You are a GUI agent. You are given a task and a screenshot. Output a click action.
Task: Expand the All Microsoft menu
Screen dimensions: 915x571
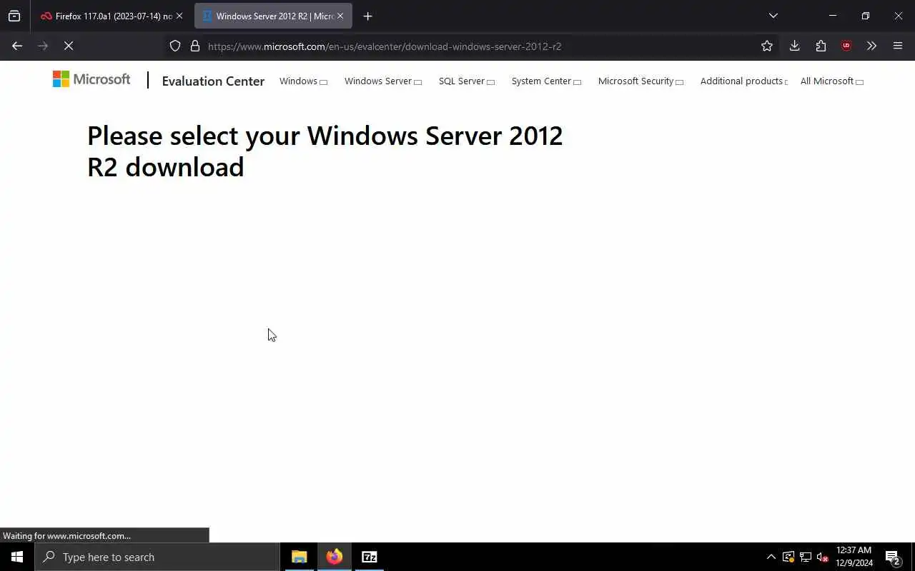click(x=832, y=81)
